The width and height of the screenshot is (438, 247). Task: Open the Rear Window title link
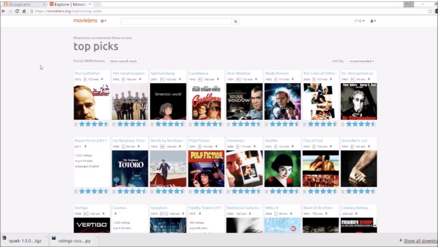click(x=239, y=73)
